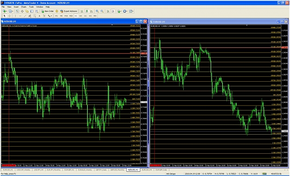Select the Cursor arrow tool
Image resolution: width=290 pixels, height=176 pixels.
pyautogui.click(x=5, y=16)
